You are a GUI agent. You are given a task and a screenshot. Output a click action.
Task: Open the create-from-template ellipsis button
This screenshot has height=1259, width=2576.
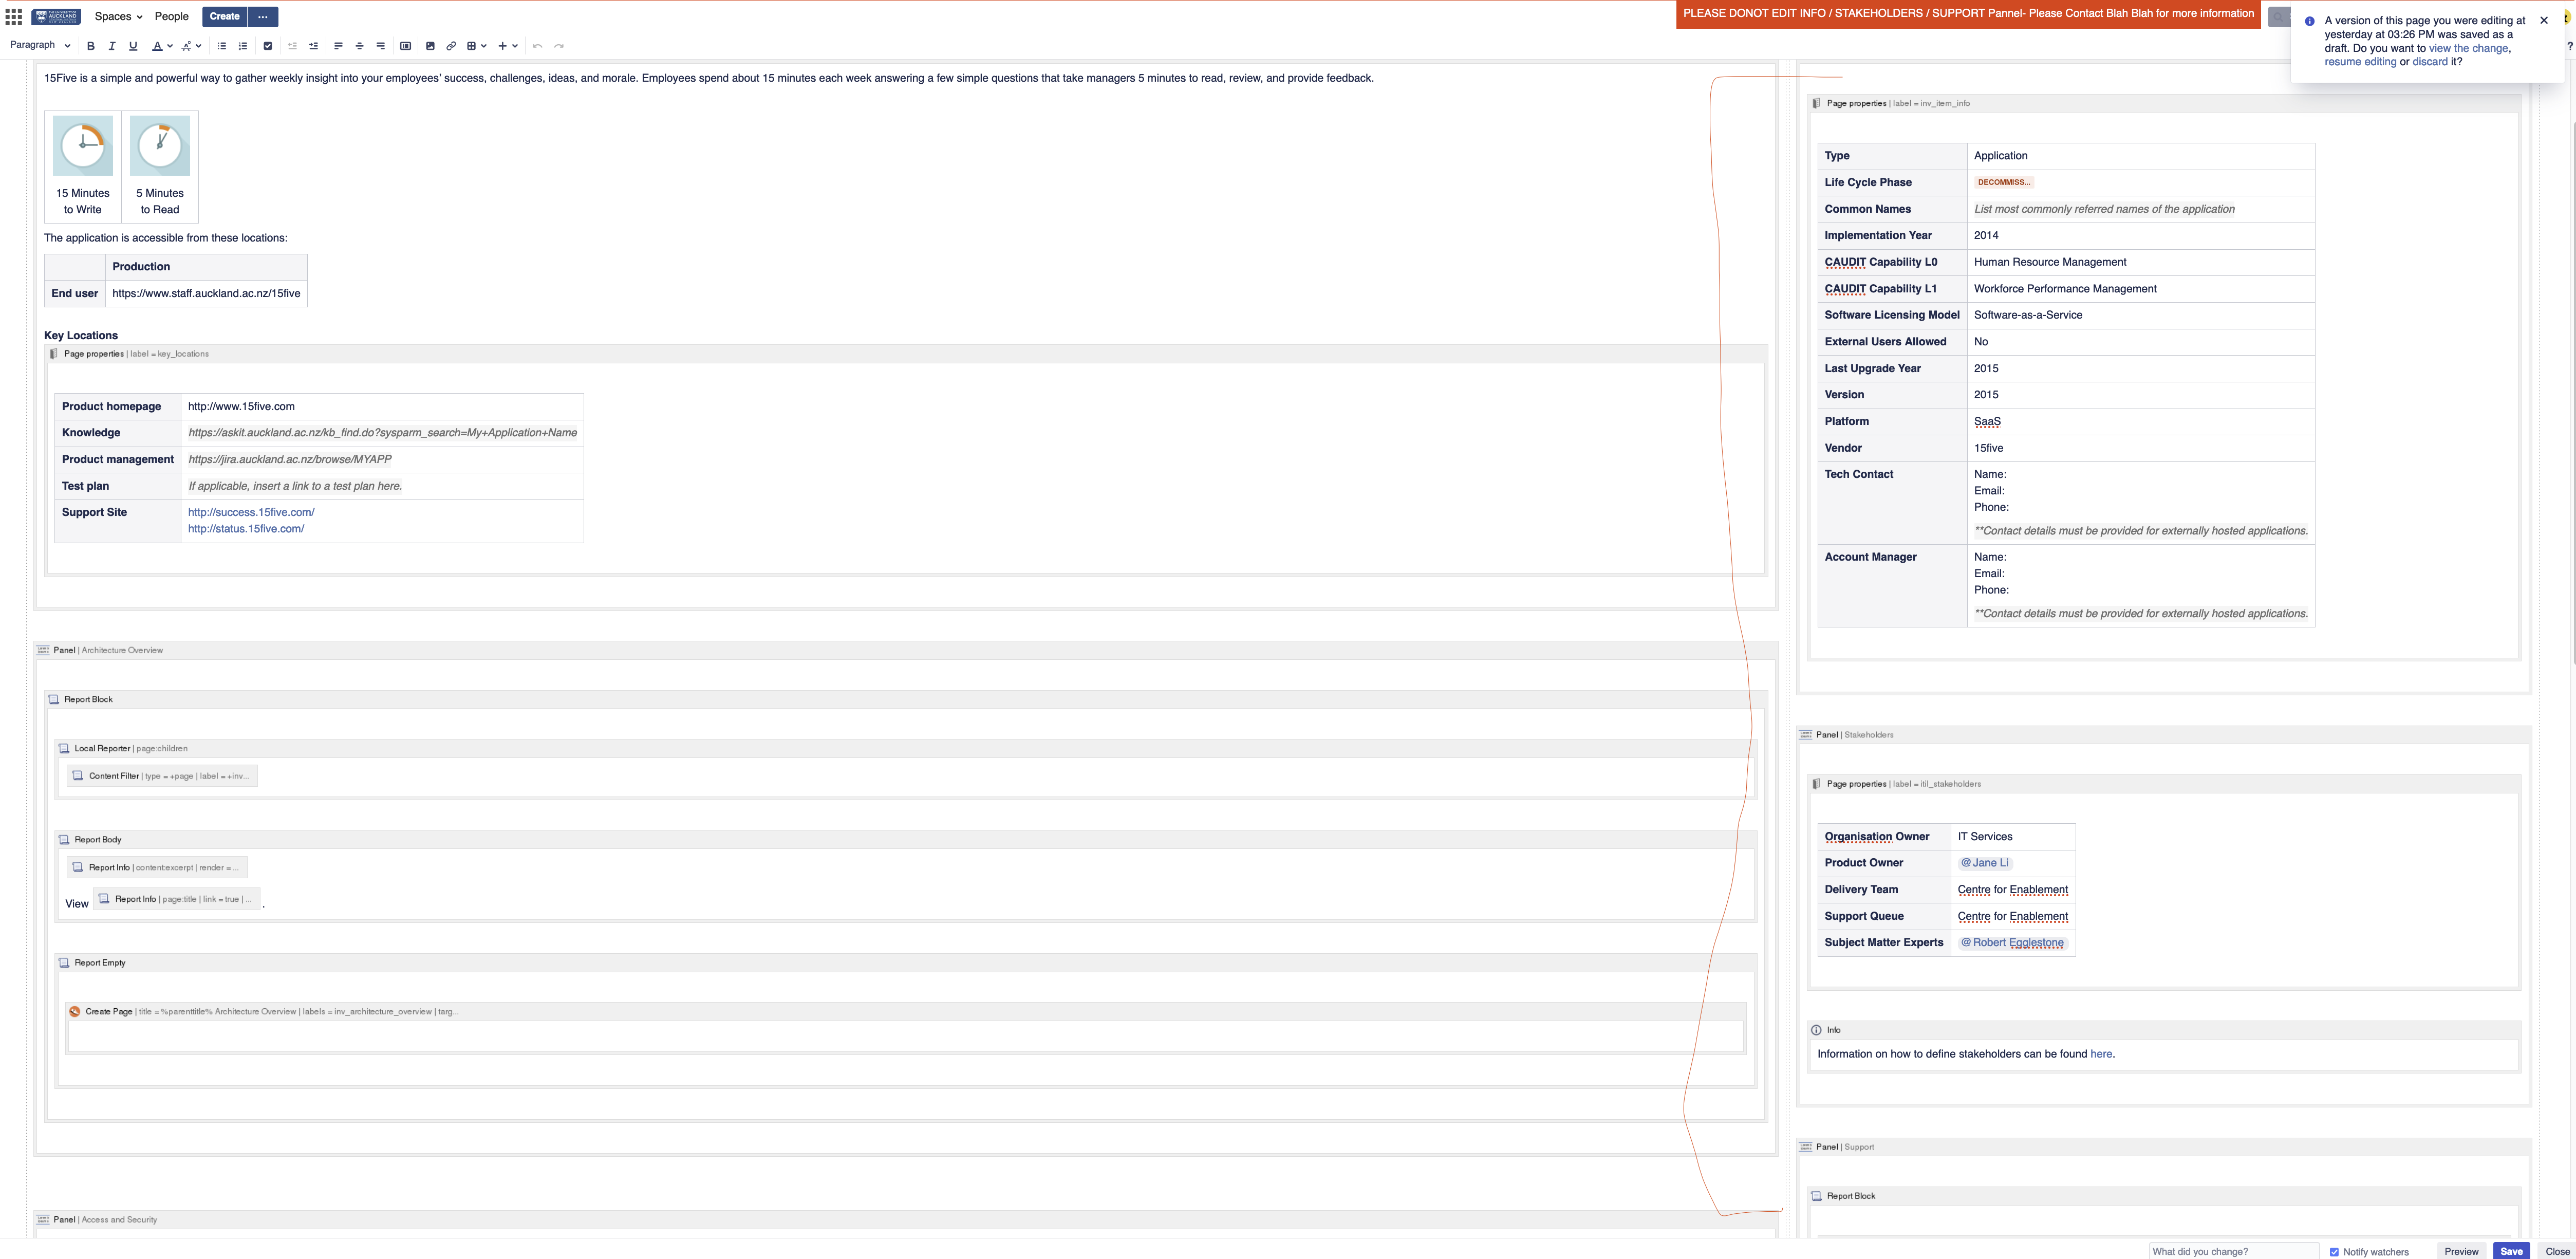click(263, 17)
